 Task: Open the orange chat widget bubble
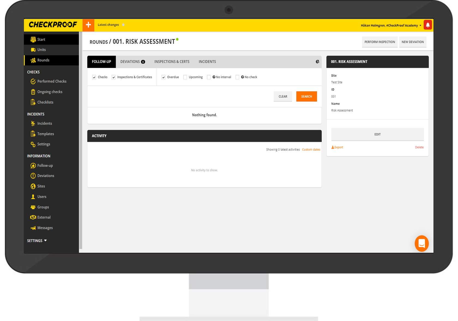click(x=421, y=243)
